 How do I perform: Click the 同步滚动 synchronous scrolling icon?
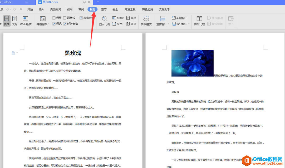(209, 18)
